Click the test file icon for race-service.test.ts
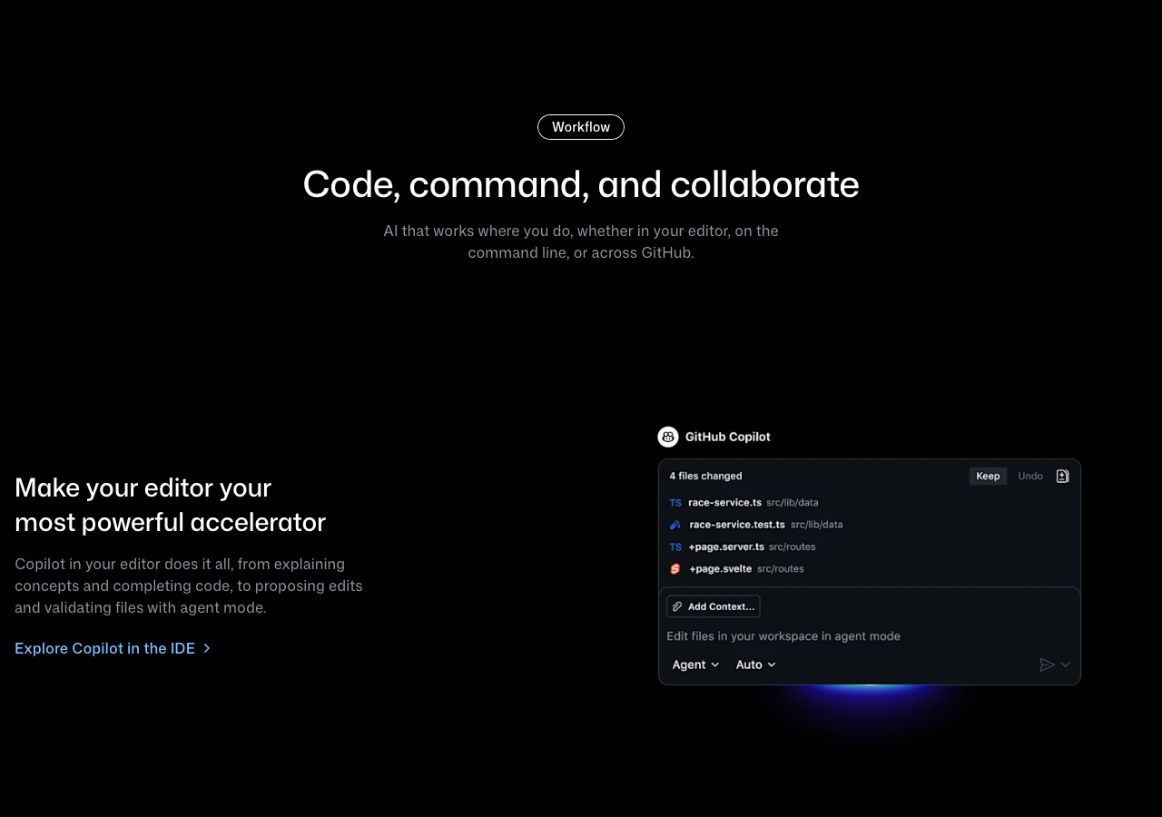The image size is (1162, 817). (675, 525)
